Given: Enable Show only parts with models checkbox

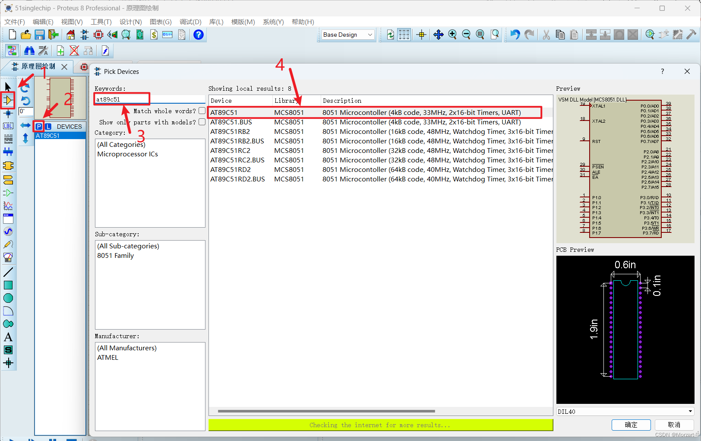Looking at the screenshot, I should 202,122.
